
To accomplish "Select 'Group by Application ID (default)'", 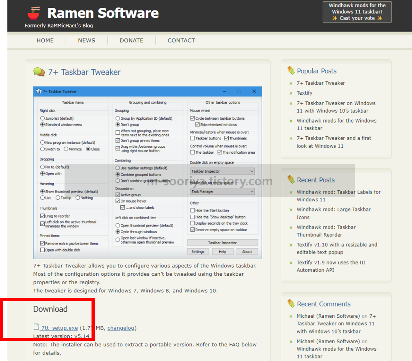I will coord(118,118).
